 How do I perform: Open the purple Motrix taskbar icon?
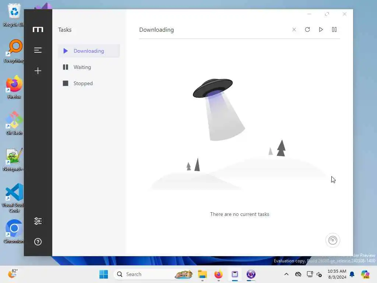(251, 274)
